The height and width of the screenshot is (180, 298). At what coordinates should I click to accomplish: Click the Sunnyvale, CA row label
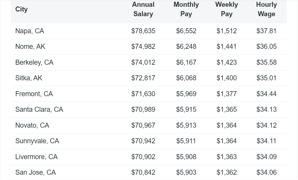coord(37,141)
